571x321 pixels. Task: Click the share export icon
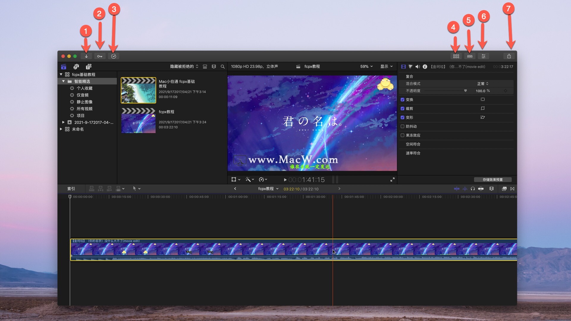coord(509,56)
